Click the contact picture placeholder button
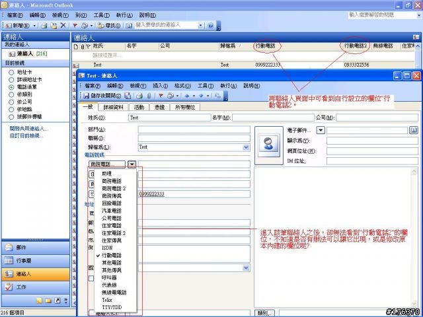423x317 pixels. (x=269, y=145)
